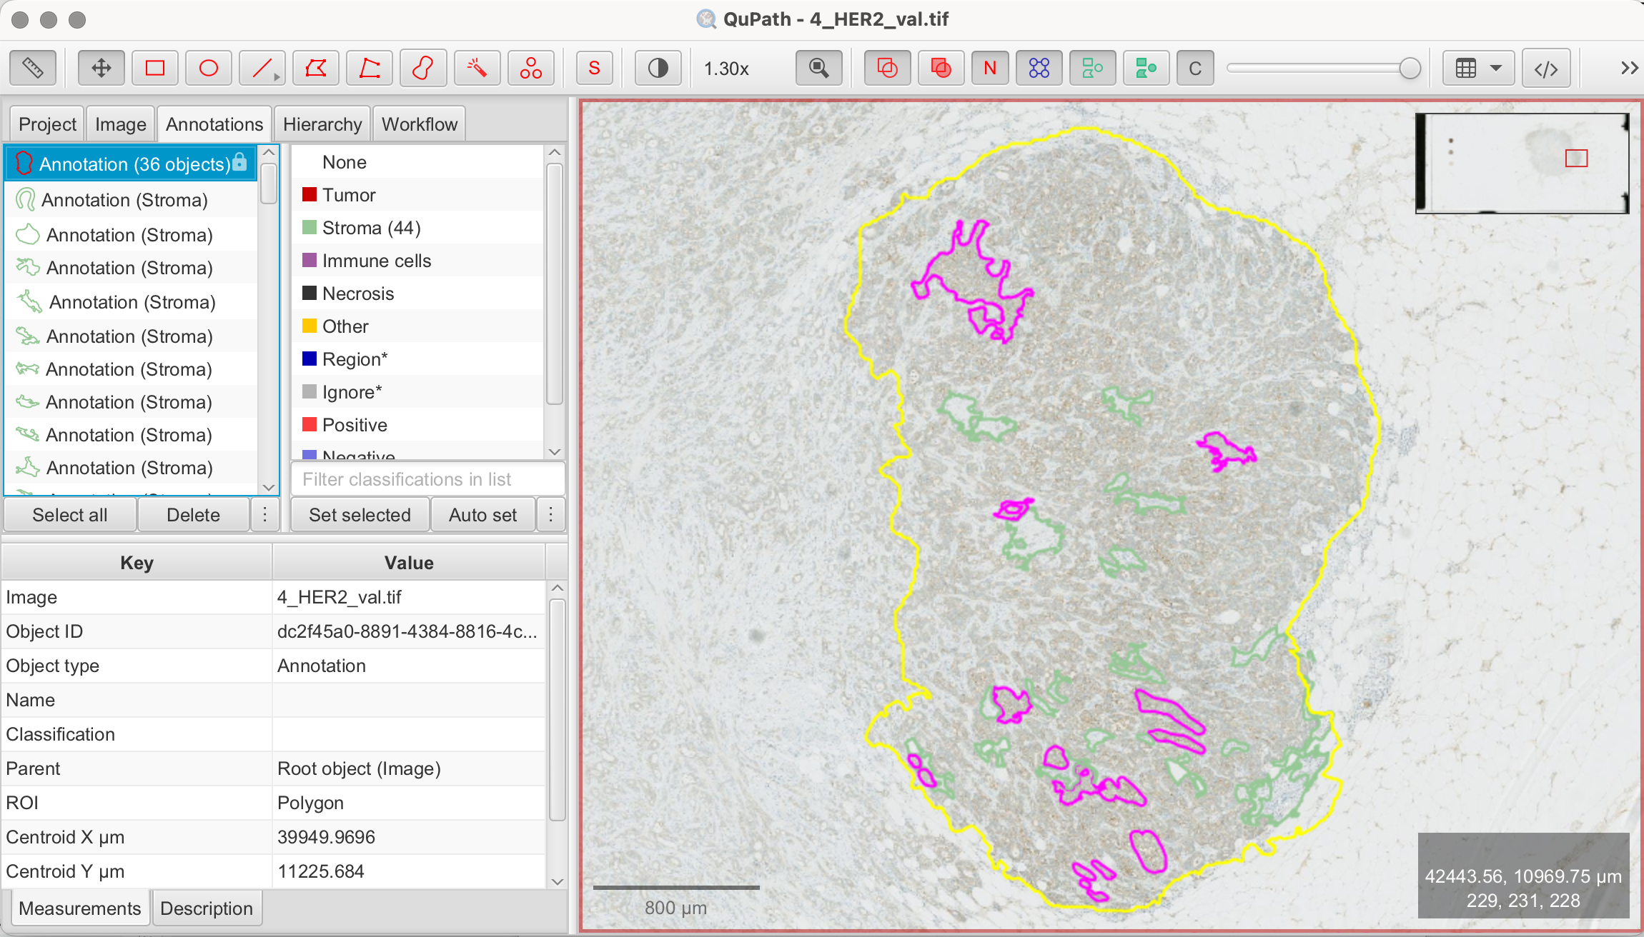1644x937 pixels.
Task: Open the Workflow tab
Action: [x=419, y=124]
